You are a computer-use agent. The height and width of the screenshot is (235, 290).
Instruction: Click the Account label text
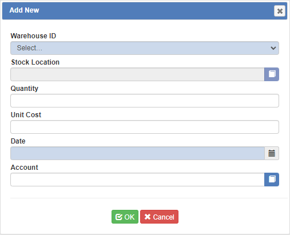pos(25,168)
